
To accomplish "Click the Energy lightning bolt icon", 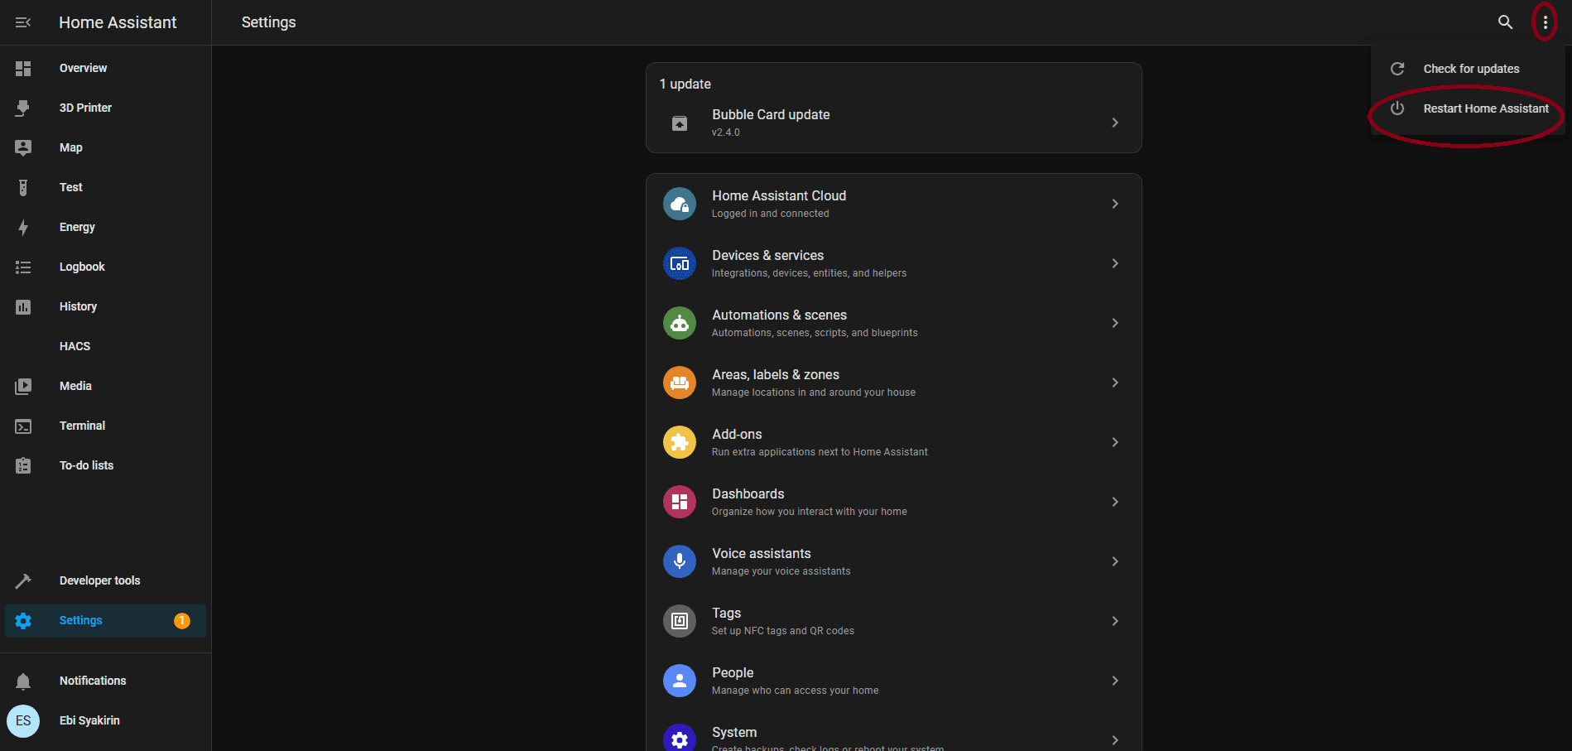I will [x=23, y=227].
